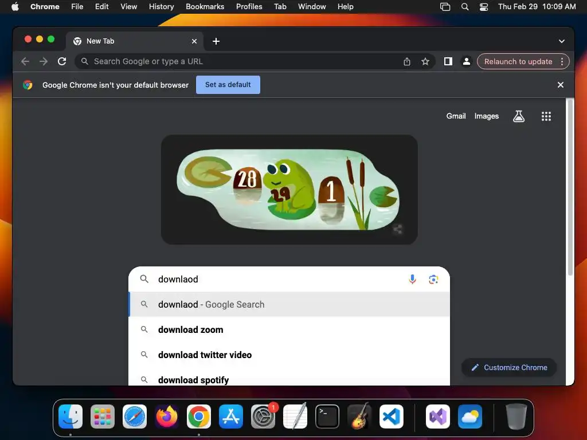This screenshot has width=587, height=440.
Task: Open Google Images link
Action: point(486,116)
